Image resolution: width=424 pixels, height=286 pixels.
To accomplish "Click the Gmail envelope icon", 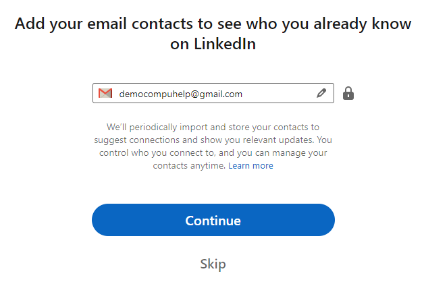I will point(105,94).
